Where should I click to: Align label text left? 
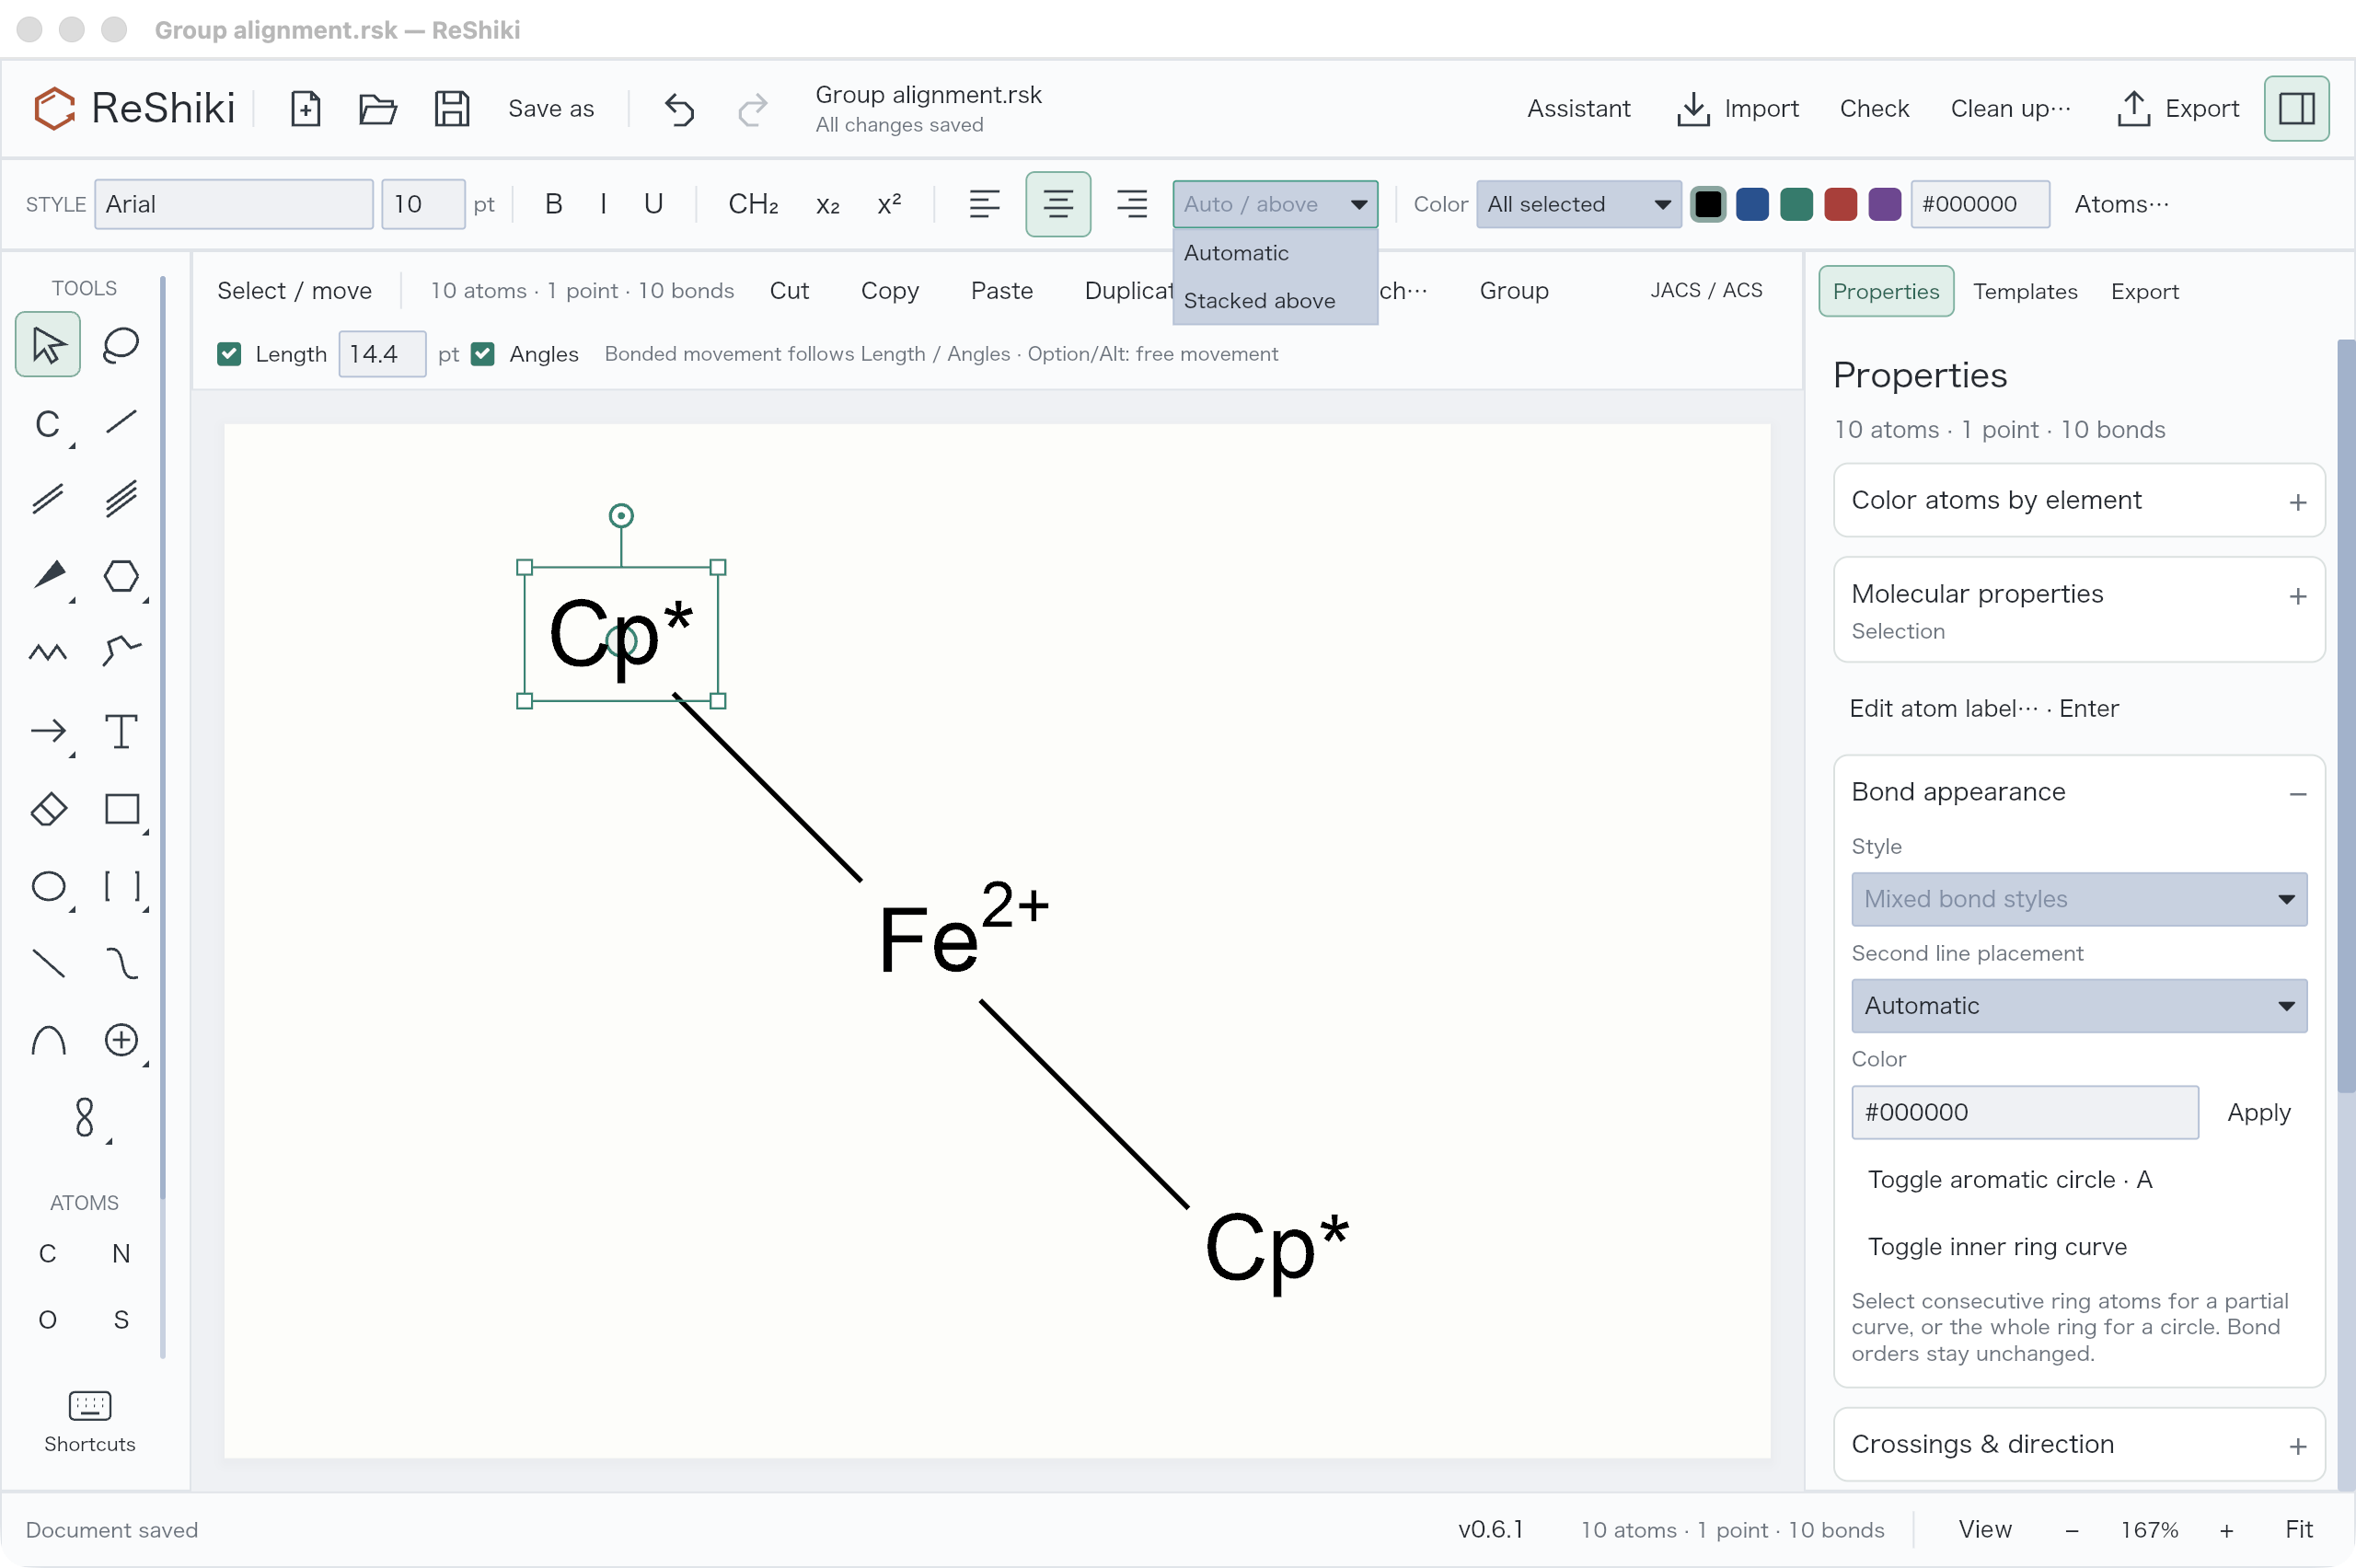coord(984,204)
